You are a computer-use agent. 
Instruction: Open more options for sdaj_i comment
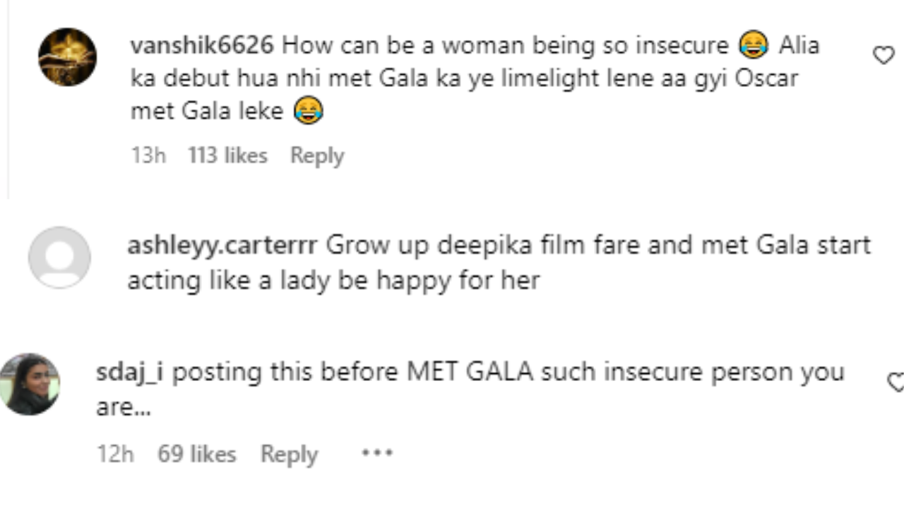[376, 453]
